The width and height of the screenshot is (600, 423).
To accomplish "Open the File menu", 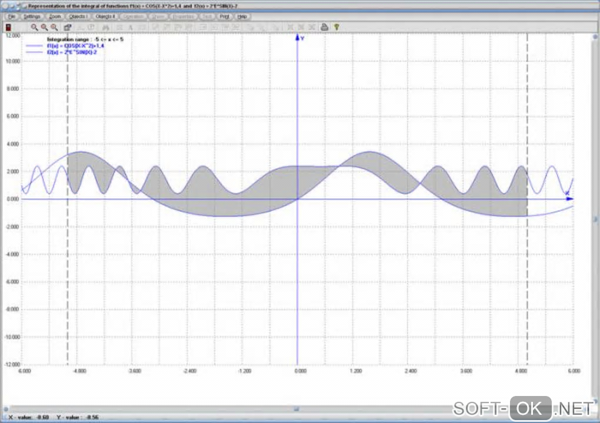I will click(12, 17).
